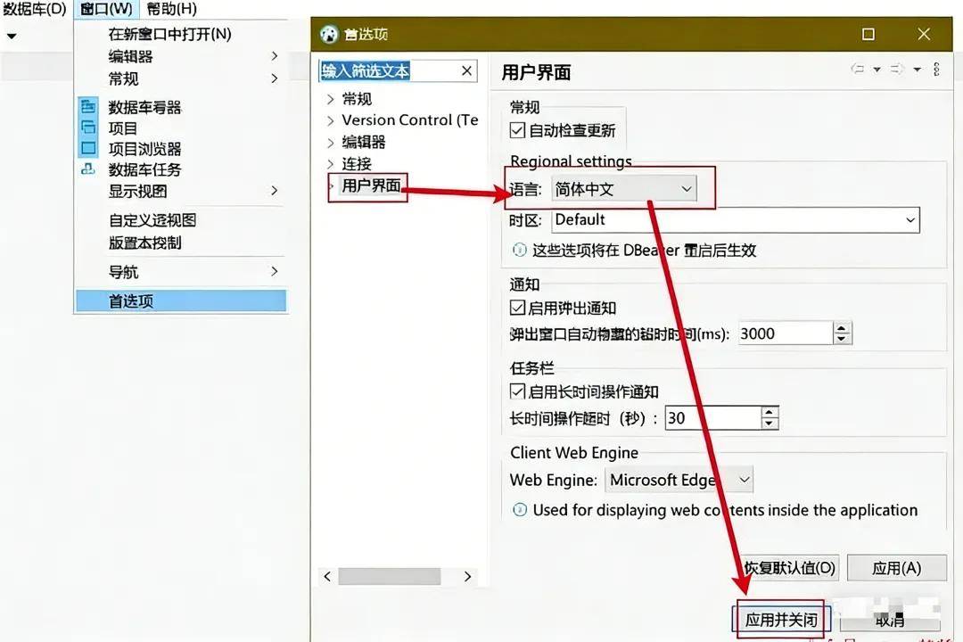Toggle the 自动检查更新 checkbox
The image size is (963, 642).
(517, 130)
